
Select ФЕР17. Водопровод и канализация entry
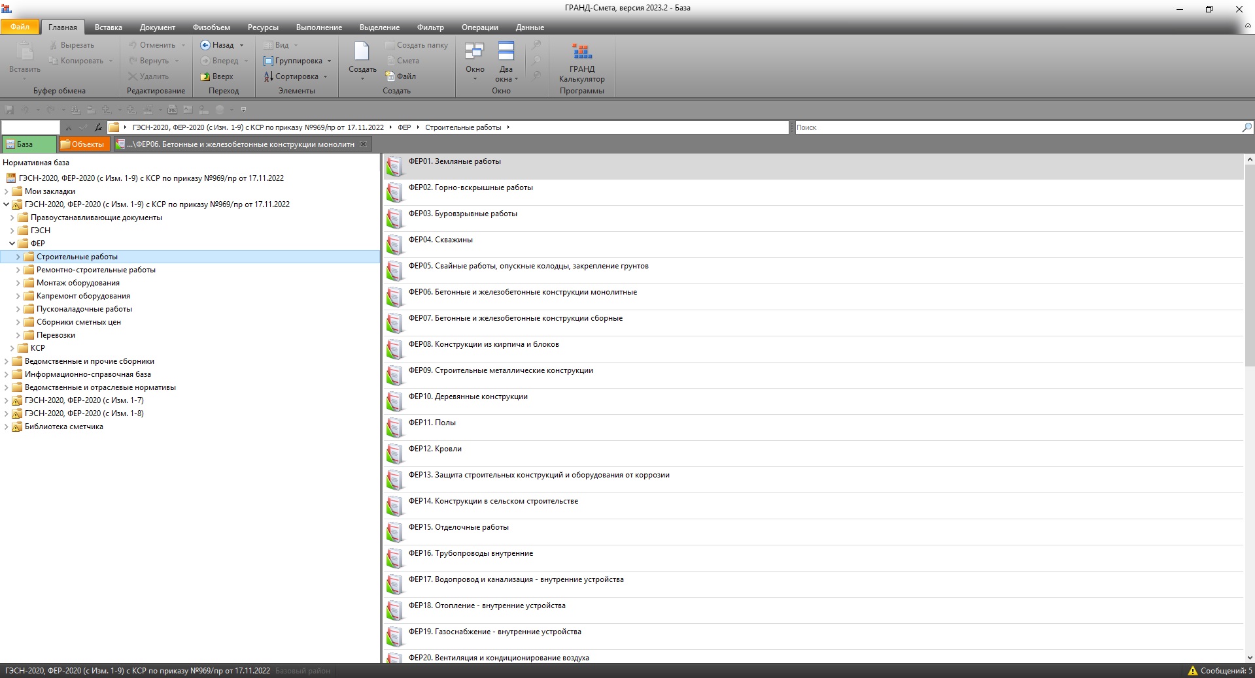point(813,585)
